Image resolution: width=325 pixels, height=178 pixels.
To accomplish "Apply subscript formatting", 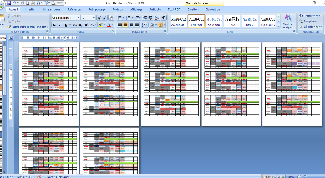I will coord(80,25).
